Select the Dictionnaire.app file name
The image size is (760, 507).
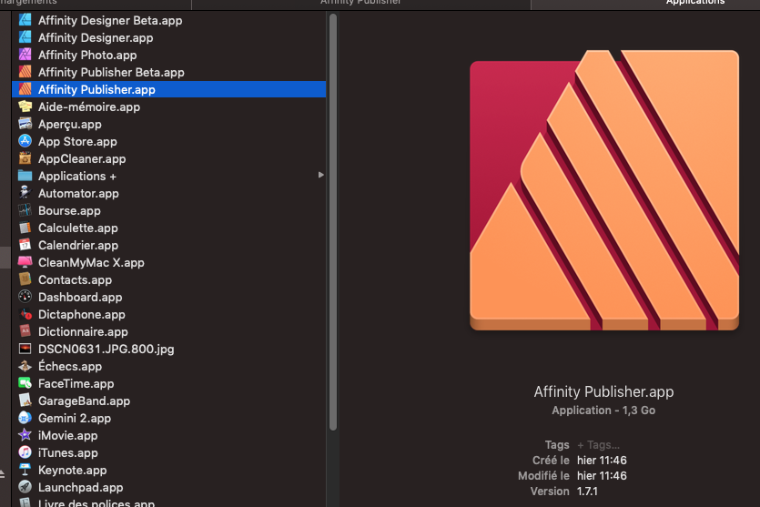coord(83,331)
